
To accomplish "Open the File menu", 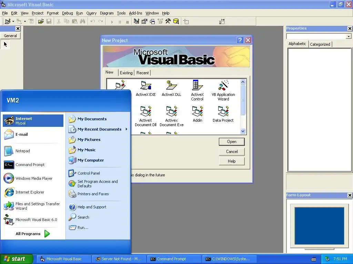I will tap(5, 13).
